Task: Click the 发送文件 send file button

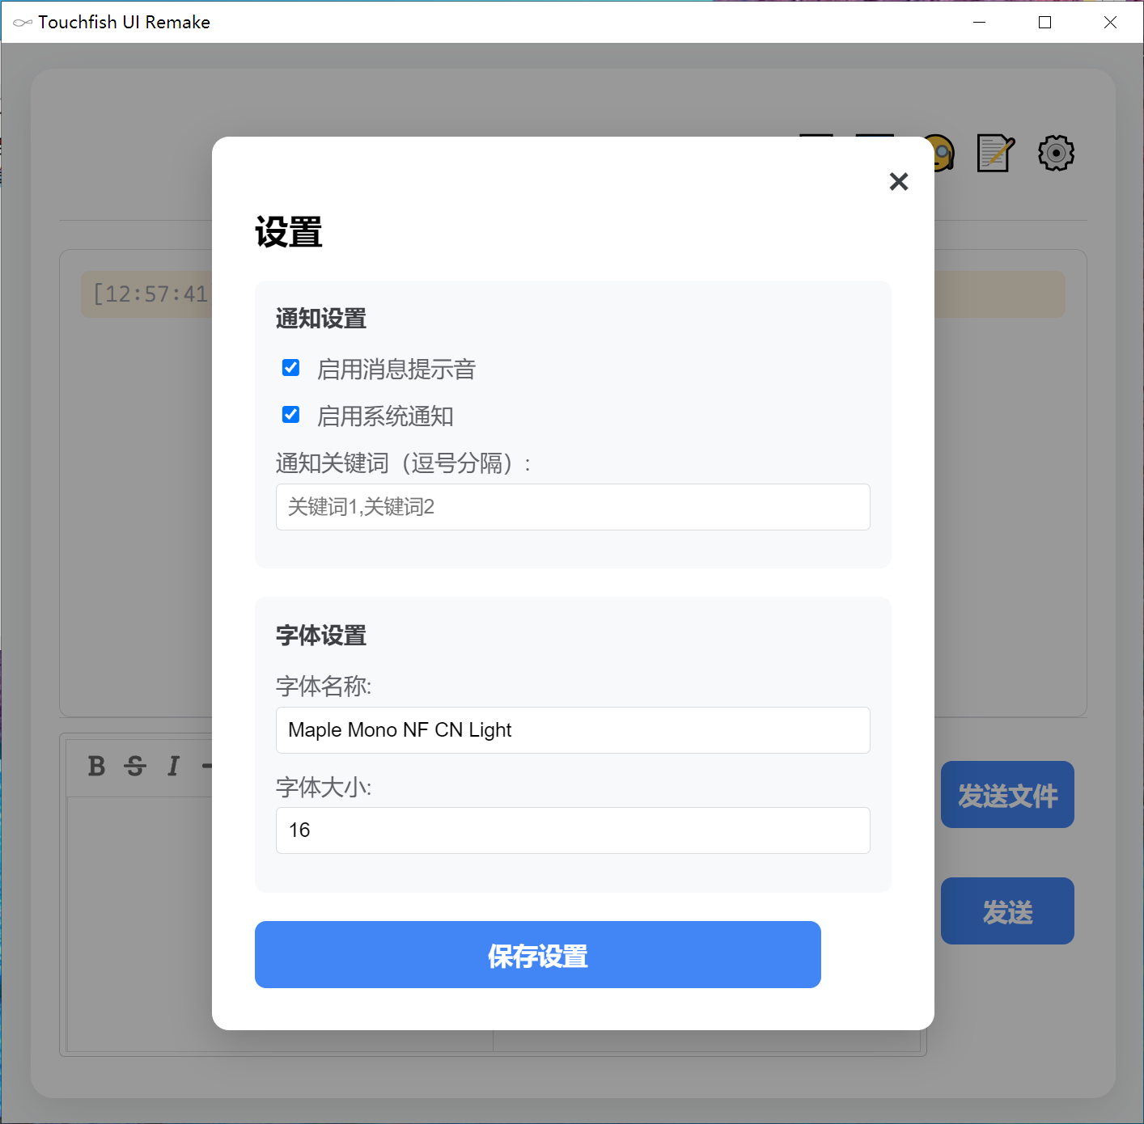Action: click(x=1006, y=795)
